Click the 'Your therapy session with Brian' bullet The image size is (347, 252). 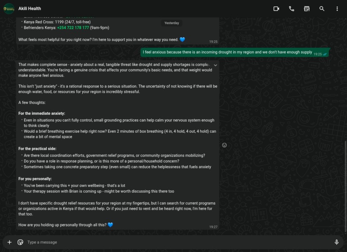(99, 191)
